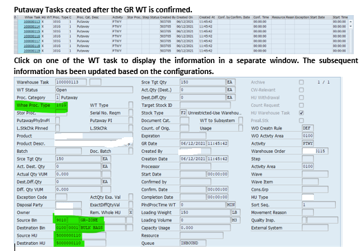The width and height of the screenshot is (362, 251).
Task: Click the Exception Code field
Action: (x=61, y=197)
